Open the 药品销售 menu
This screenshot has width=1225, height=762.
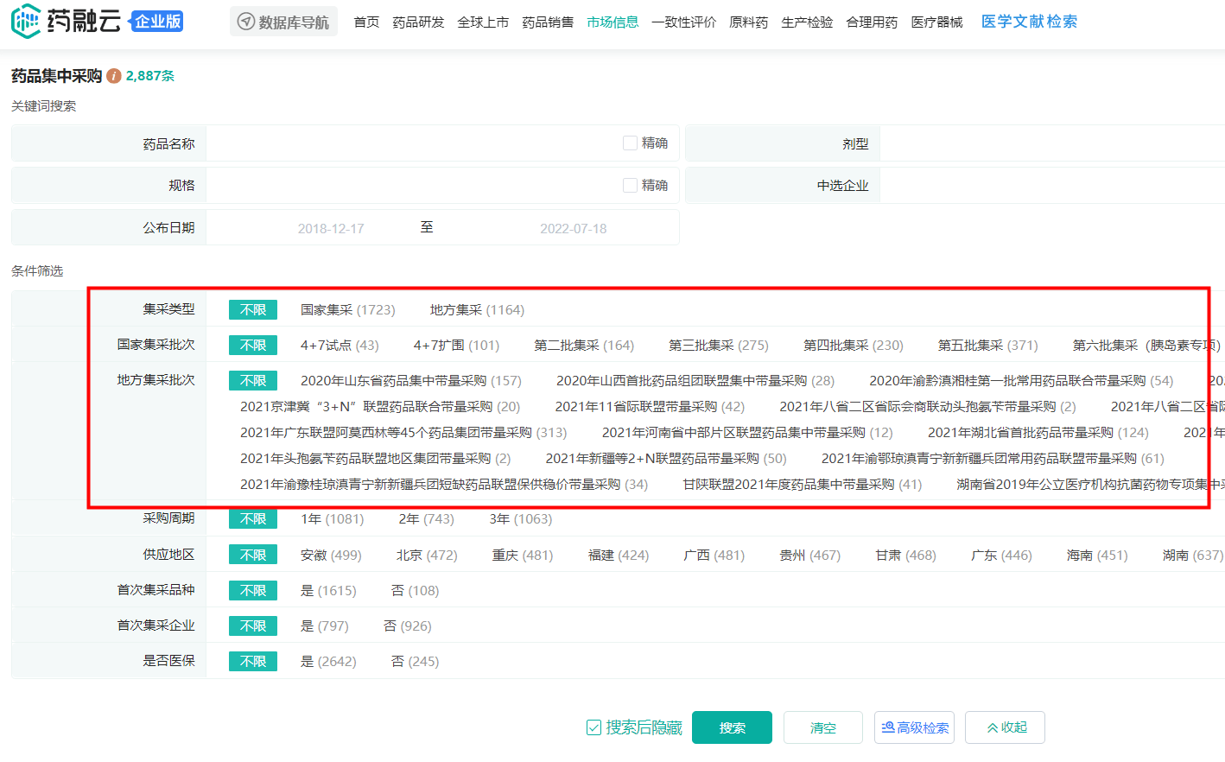(x=548, y=22)
